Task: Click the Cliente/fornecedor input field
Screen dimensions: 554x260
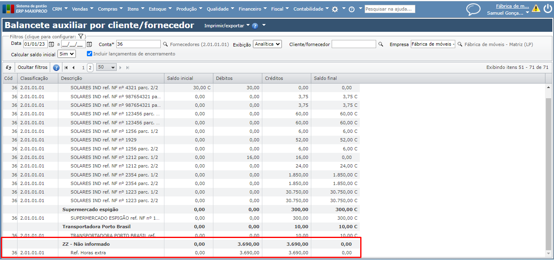Action: pos(353,44)
